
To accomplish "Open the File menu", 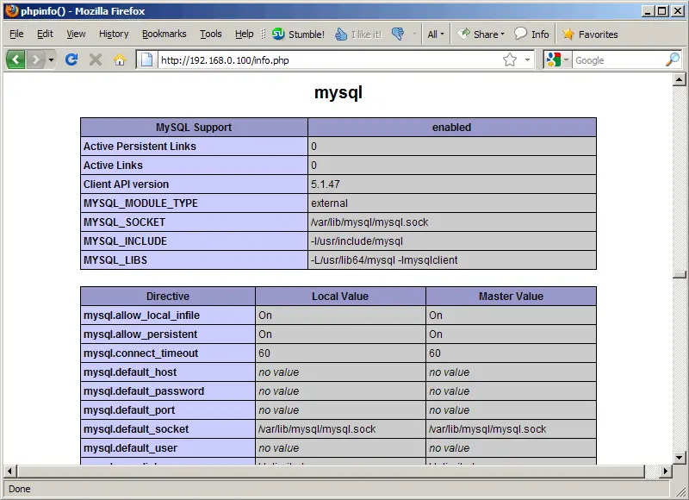I will [x=16, y=34].
